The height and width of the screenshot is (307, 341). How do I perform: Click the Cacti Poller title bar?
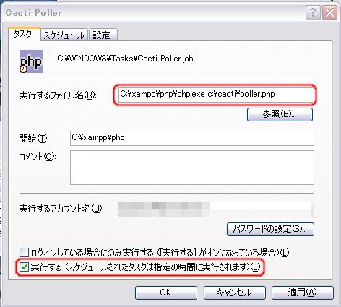click(154, 12)
